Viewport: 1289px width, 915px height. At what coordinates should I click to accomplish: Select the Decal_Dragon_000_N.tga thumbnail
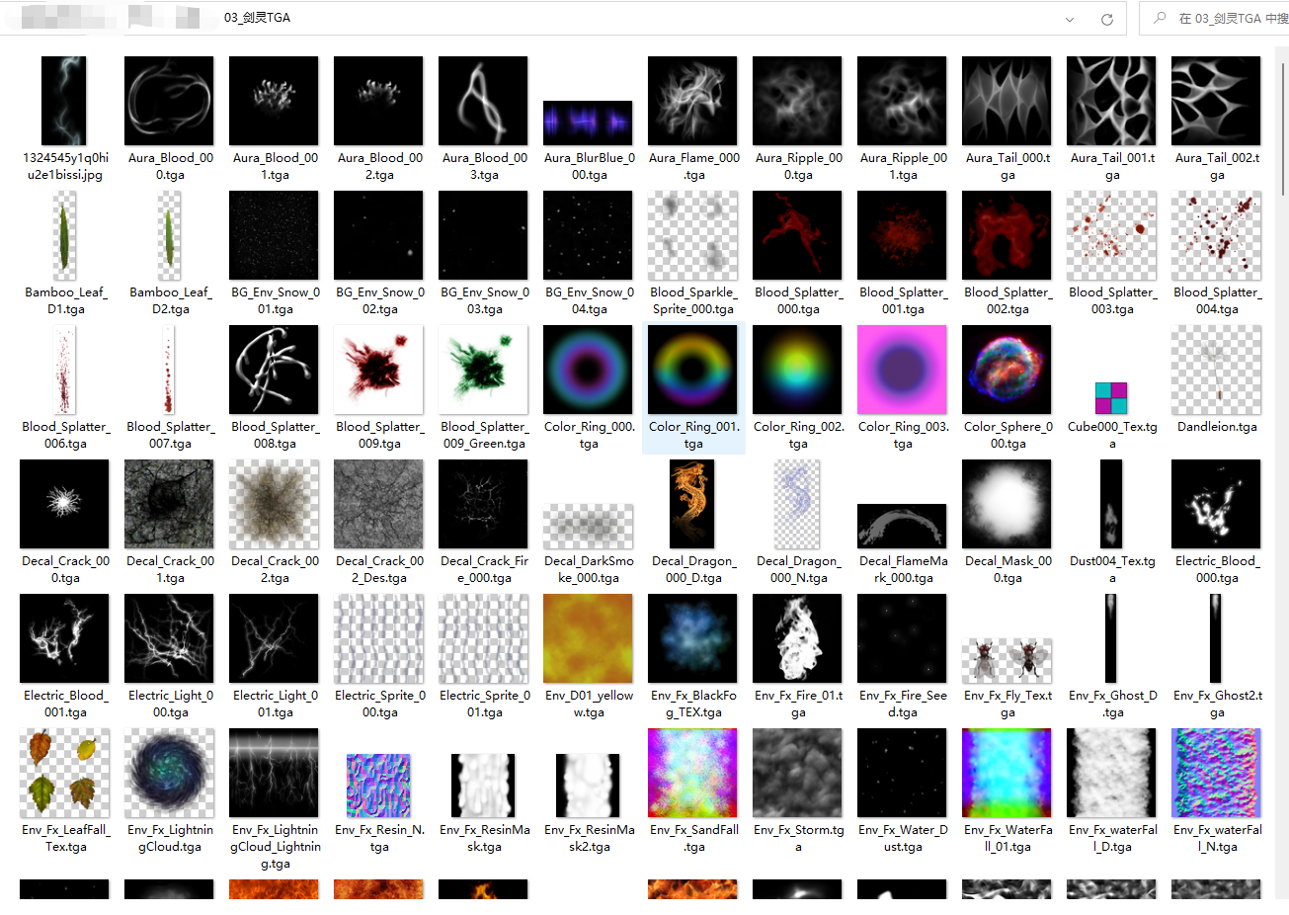797,504
